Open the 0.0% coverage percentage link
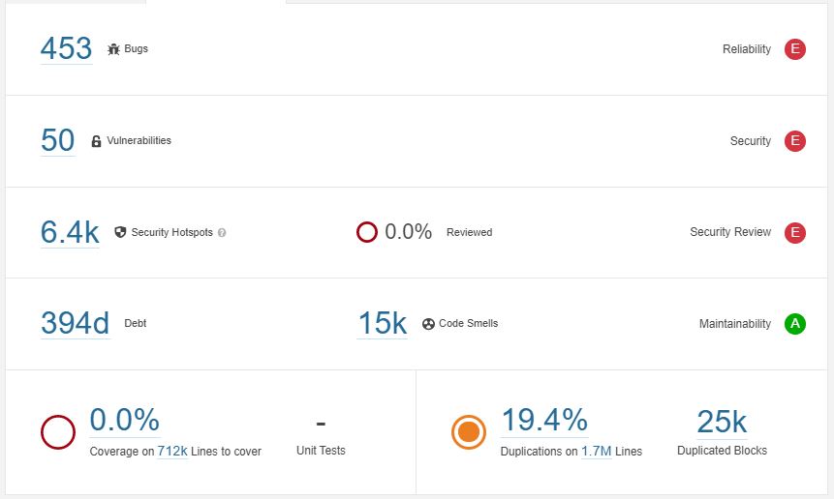Viewport: 834px width, 499px height. [x=124, y=420]
